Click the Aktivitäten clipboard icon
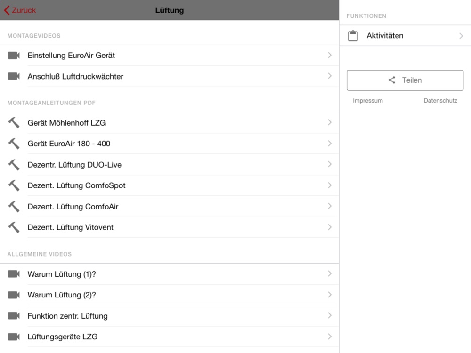 (353, 36)
